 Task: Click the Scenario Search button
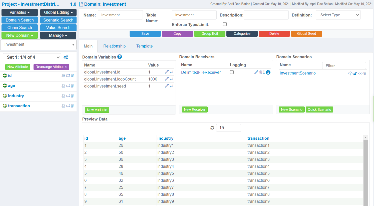[x=58, y=20]
